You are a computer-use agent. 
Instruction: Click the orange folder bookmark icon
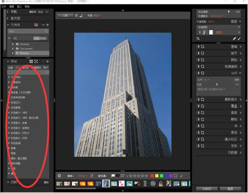click(36, 25)
